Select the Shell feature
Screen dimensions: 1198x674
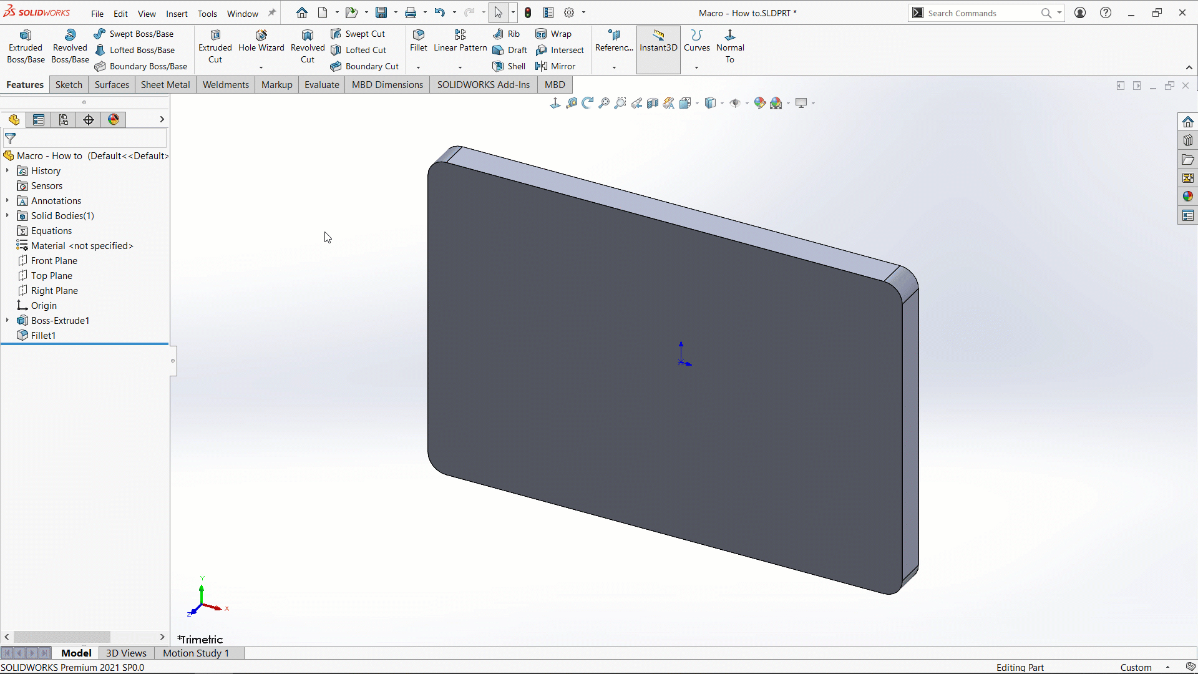click(x=509, y=66)
